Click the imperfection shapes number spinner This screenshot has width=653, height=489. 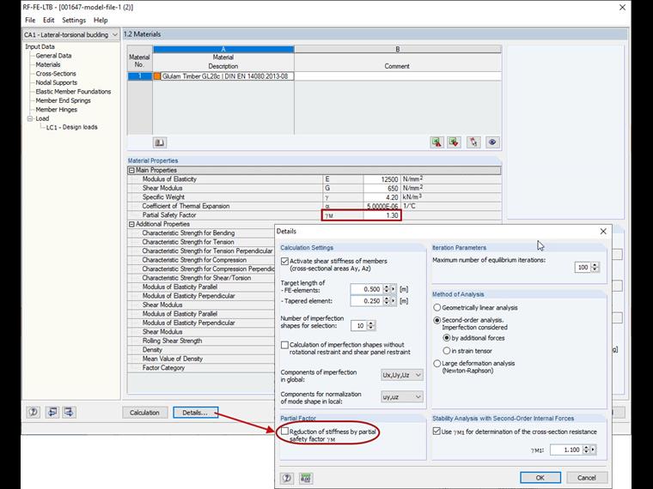(371, 326)
